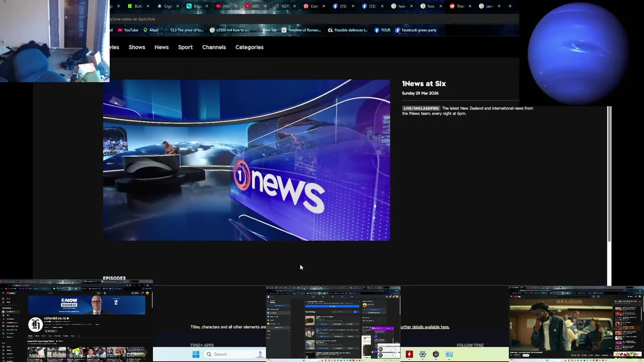
Task: Close the Tired tab
Action: [x=469, y=6]
